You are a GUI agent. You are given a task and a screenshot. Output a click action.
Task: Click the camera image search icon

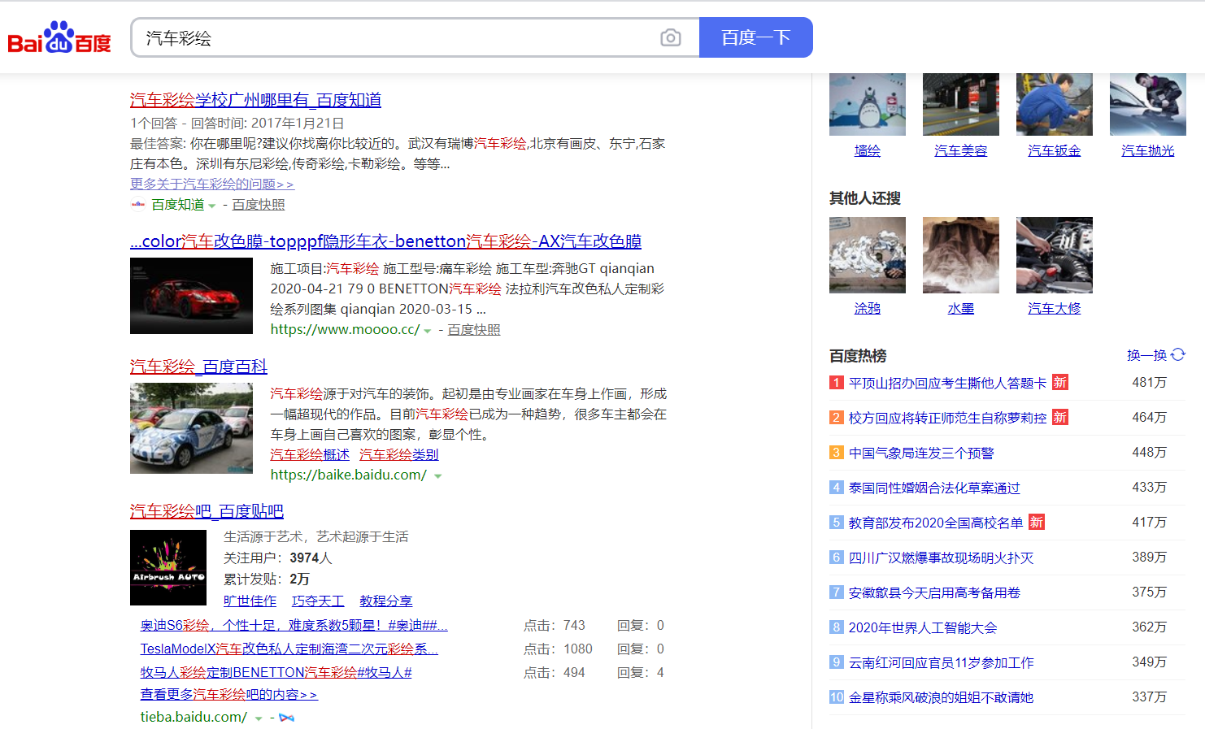point(670,37)
